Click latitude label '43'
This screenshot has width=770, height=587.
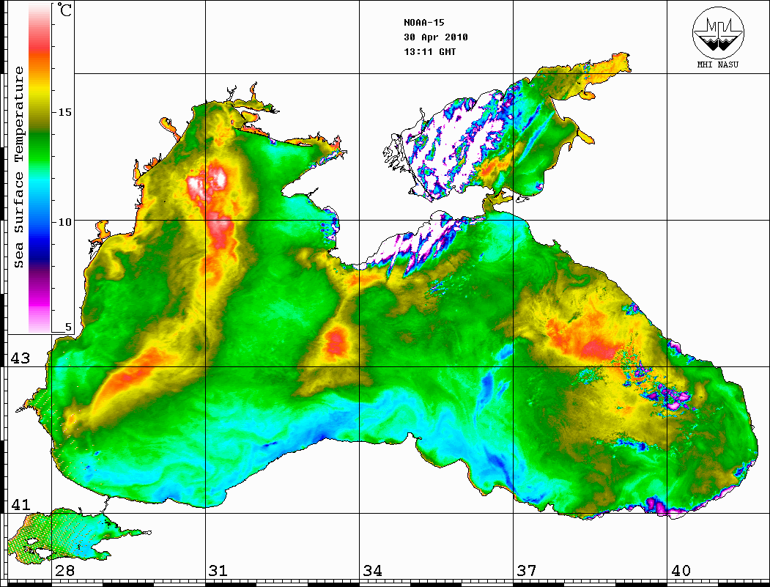click(20, 358)
